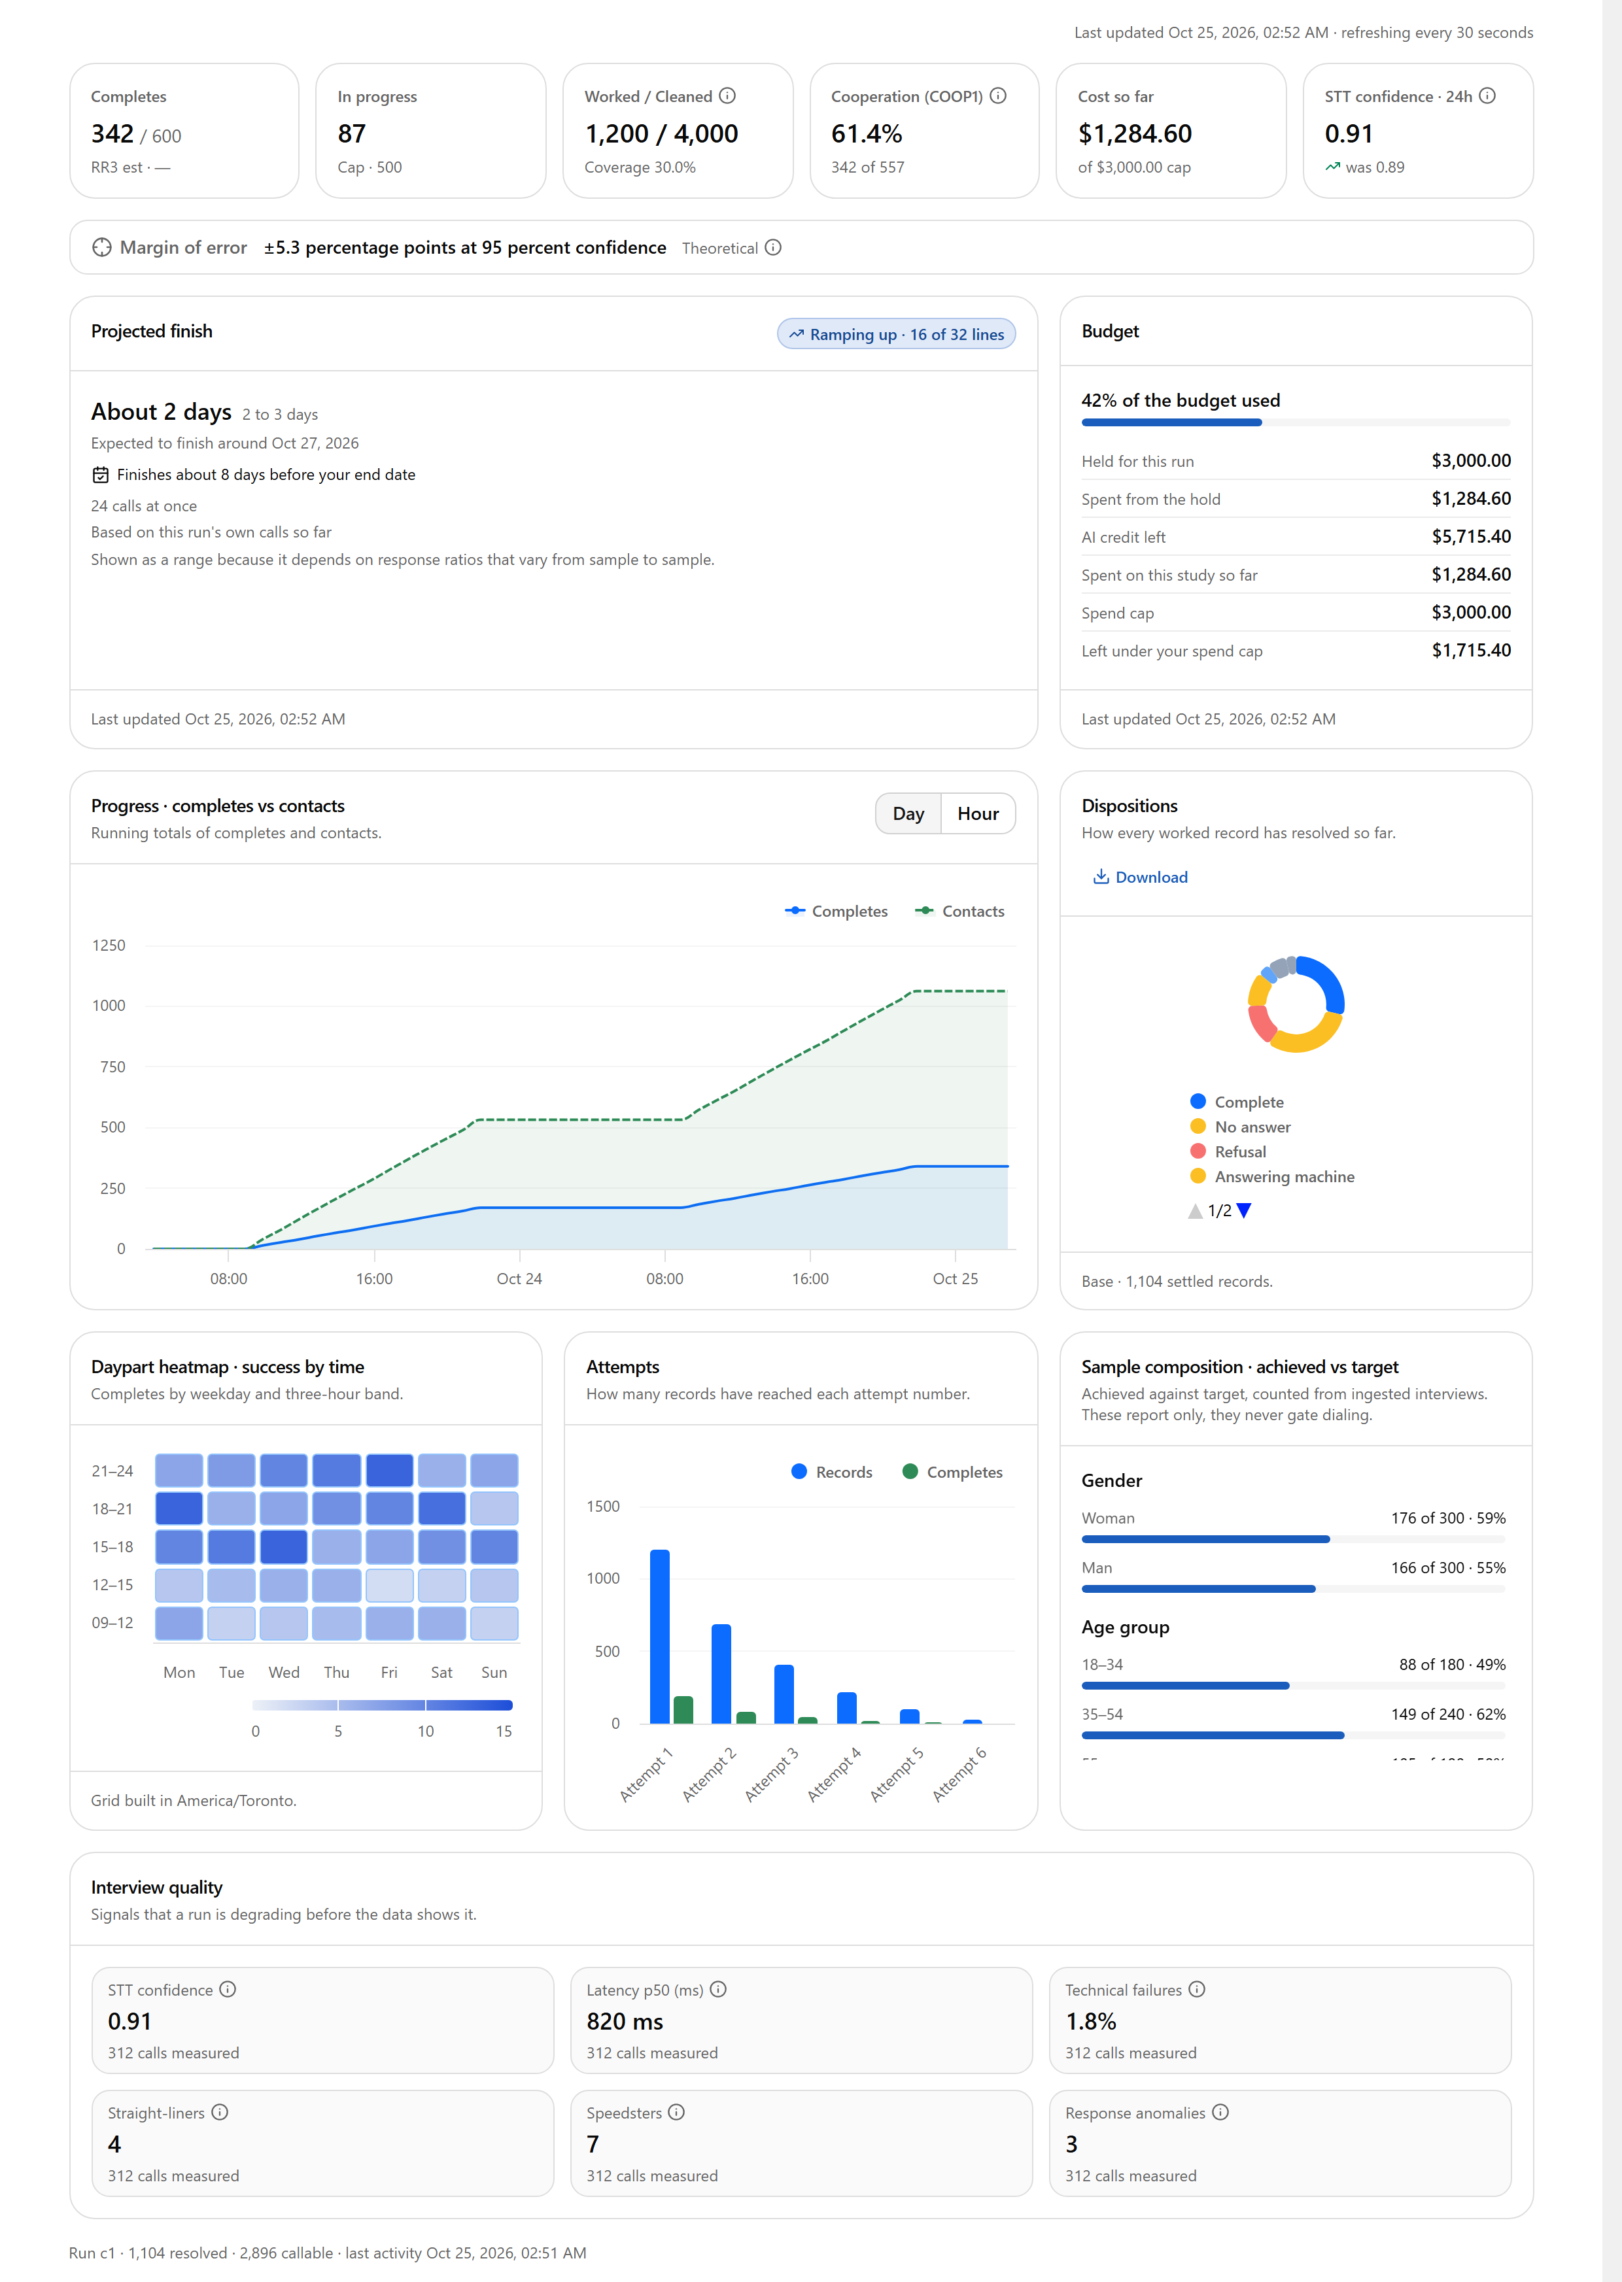Viewport: 1622px width, 2282px height.
Task: Click the AI credit left $5,715.40 value
Action: [x=1470, y=537]
